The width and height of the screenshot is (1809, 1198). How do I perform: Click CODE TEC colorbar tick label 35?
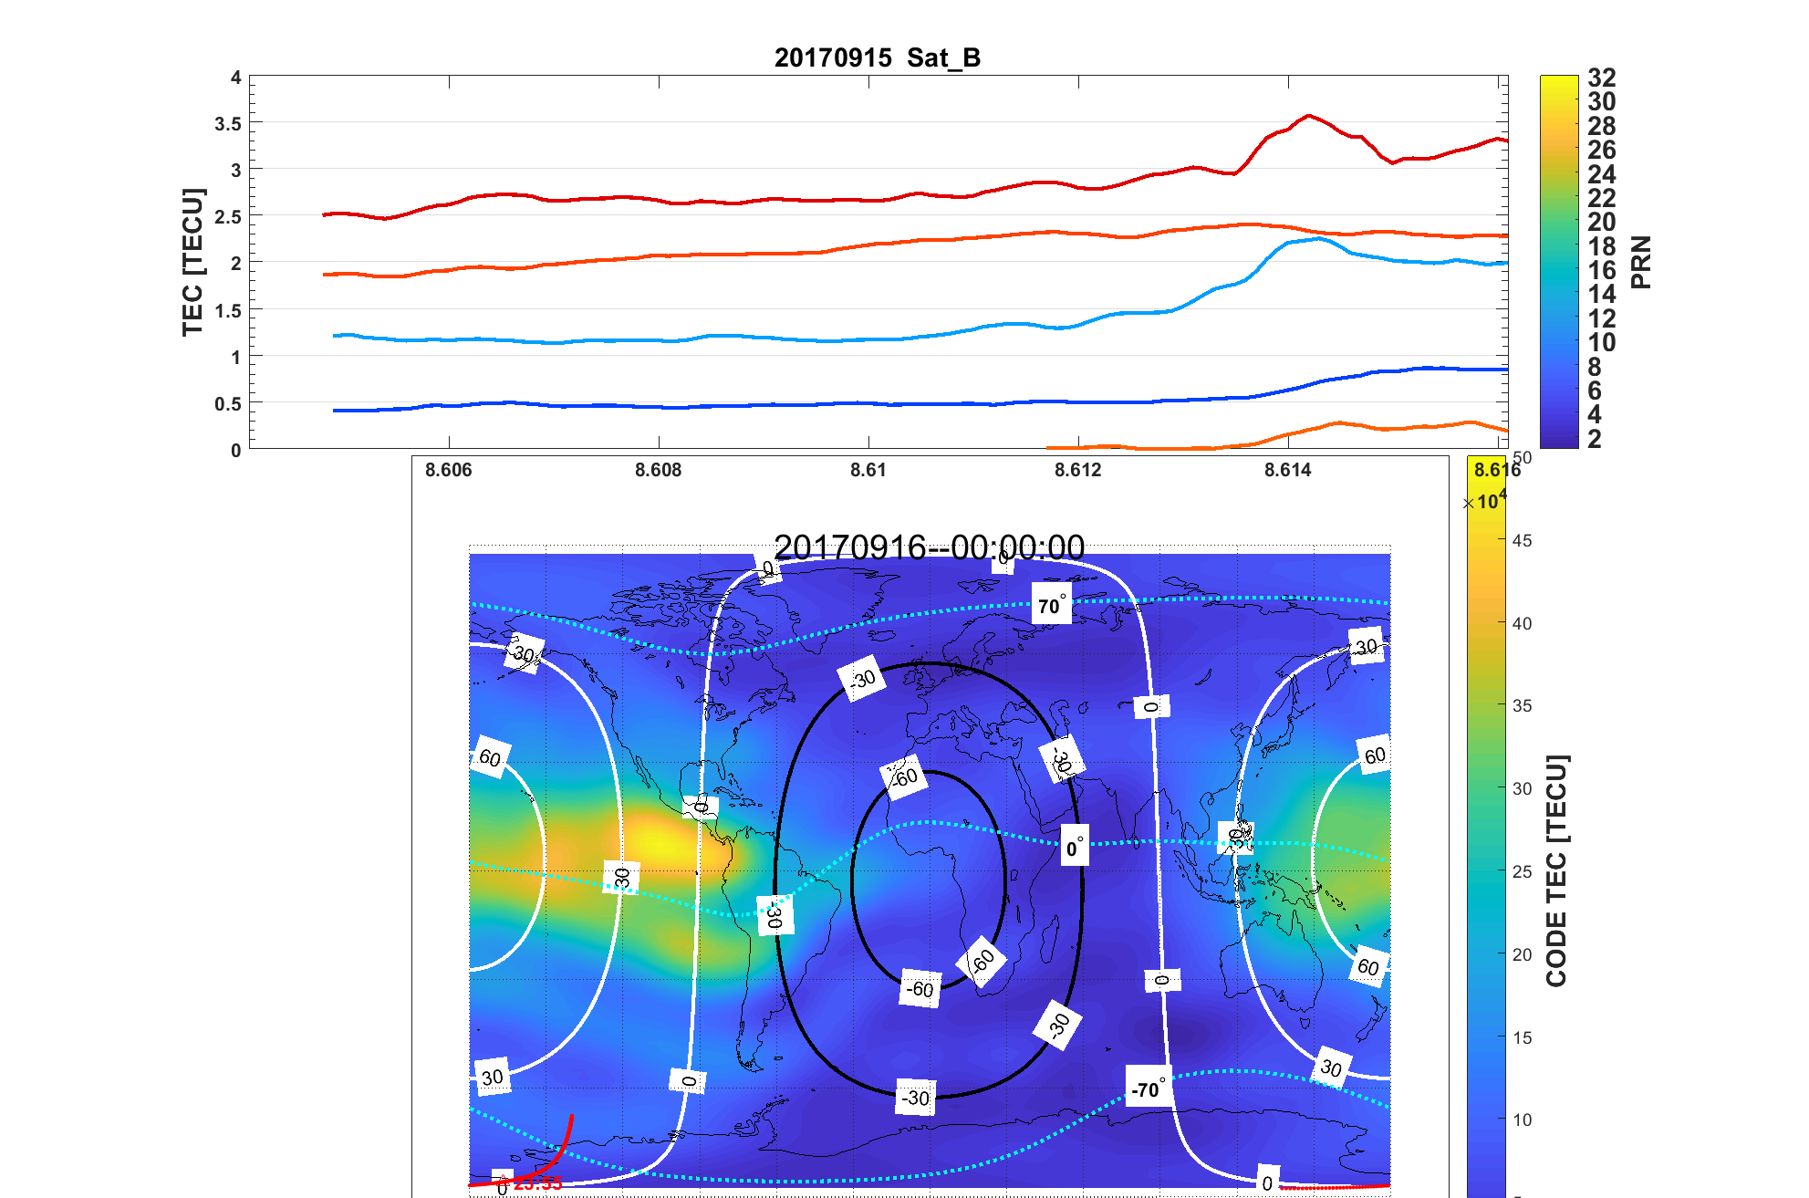(x=1523, y=705)
